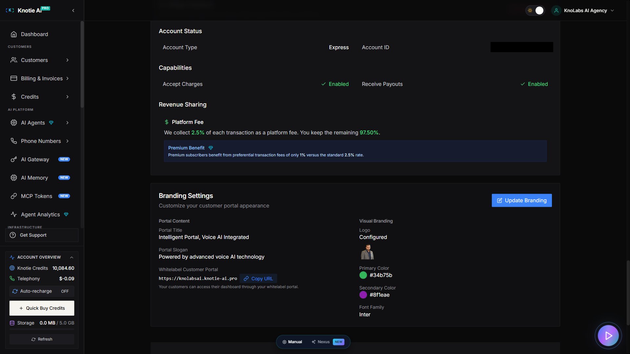630x354 pixels.
Task: Click the Credits dollar icon
Action: click(14, 97)
